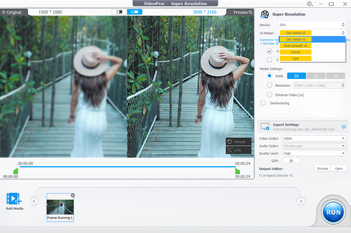Select the Frame-Running video thumbnail
Viewport: 351px width, 233px height.
(59, 207)
